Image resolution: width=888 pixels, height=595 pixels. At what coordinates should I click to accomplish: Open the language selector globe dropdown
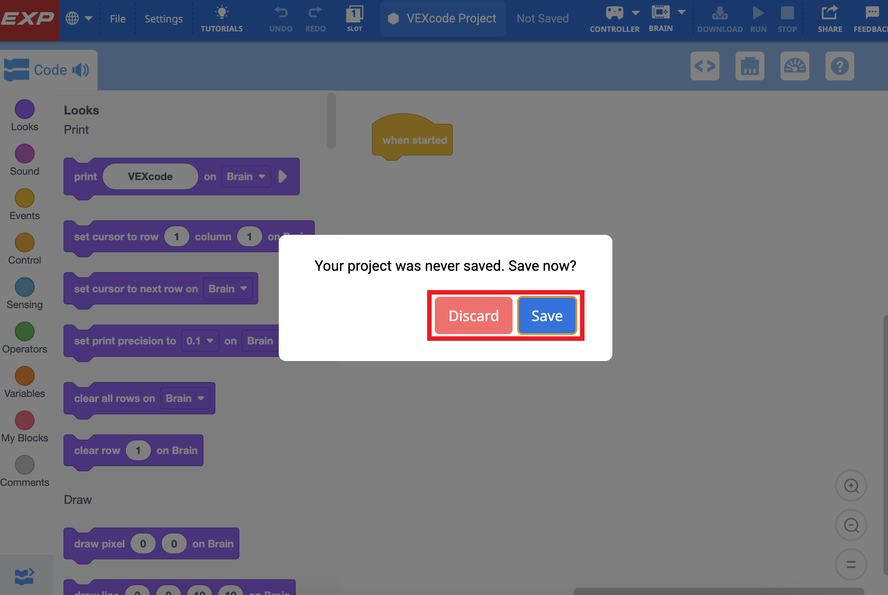point(80,18)
